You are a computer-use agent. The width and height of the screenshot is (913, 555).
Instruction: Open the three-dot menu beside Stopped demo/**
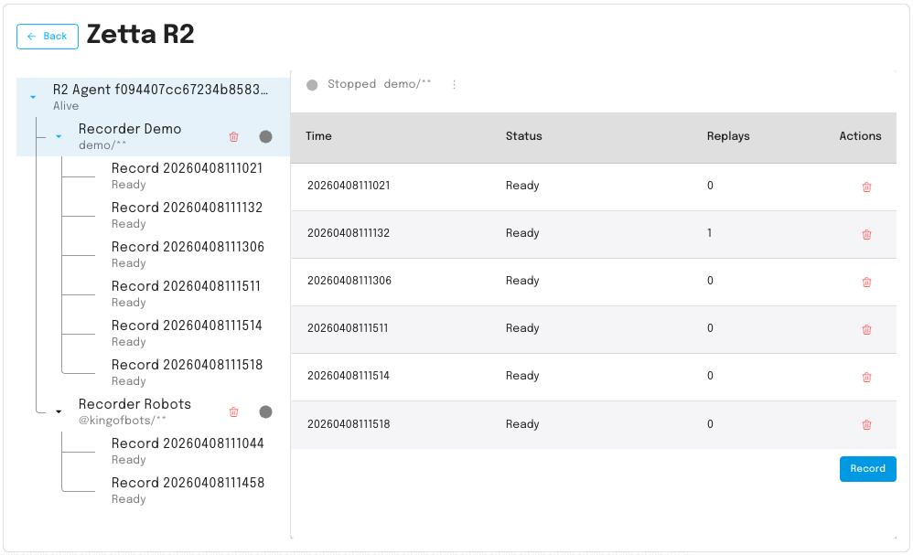[454, 85]
